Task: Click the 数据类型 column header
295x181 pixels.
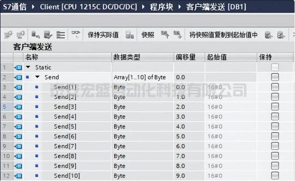Action: (x=127, y=57)
